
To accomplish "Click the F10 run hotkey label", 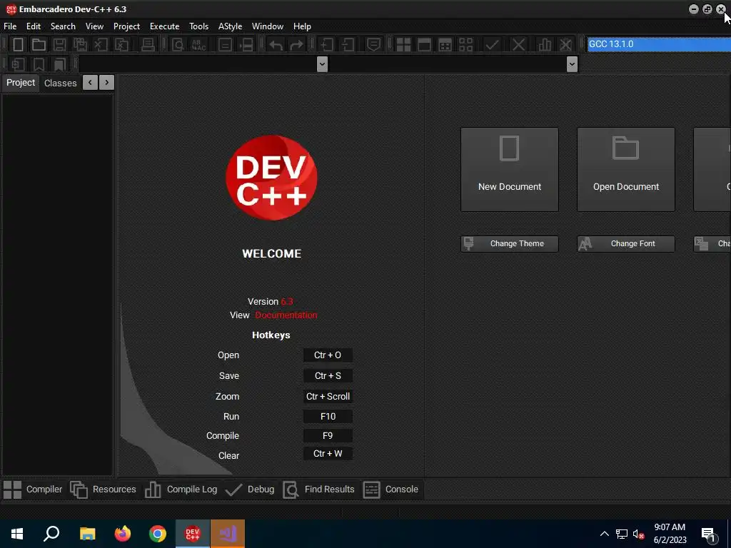I will coord(328,417).
